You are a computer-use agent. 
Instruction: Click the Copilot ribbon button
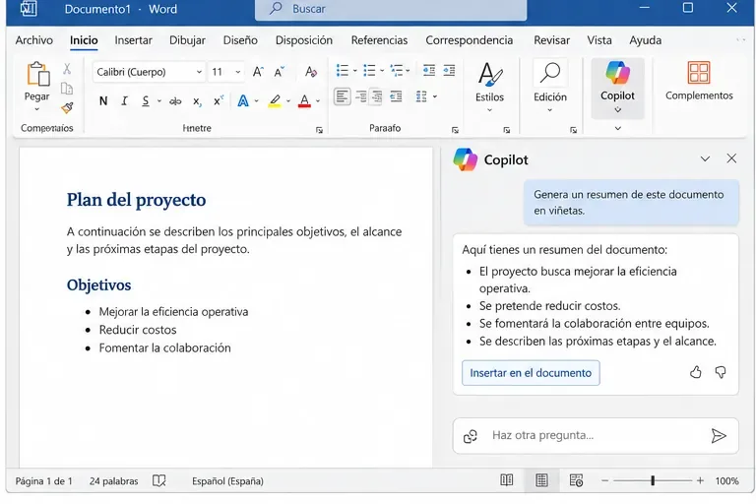tap(617, 88)
